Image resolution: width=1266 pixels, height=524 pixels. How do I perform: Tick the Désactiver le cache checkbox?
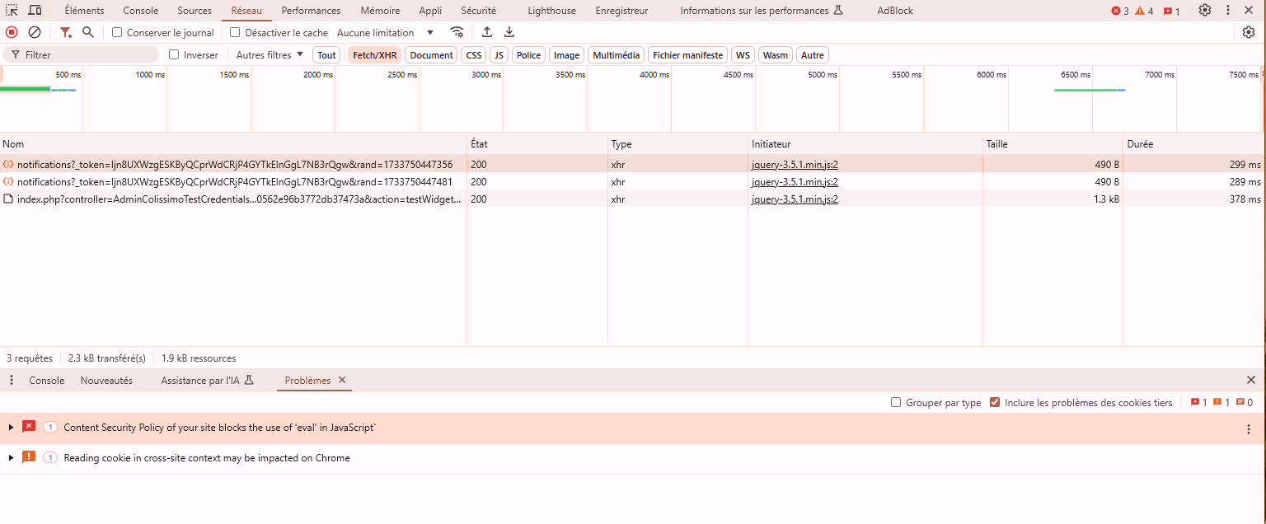(235, 33)
